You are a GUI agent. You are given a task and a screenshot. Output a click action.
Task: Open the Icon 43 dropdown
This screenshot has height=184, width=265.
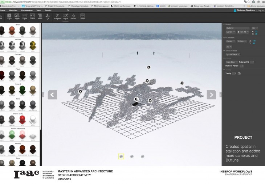[x=243, y=32]
